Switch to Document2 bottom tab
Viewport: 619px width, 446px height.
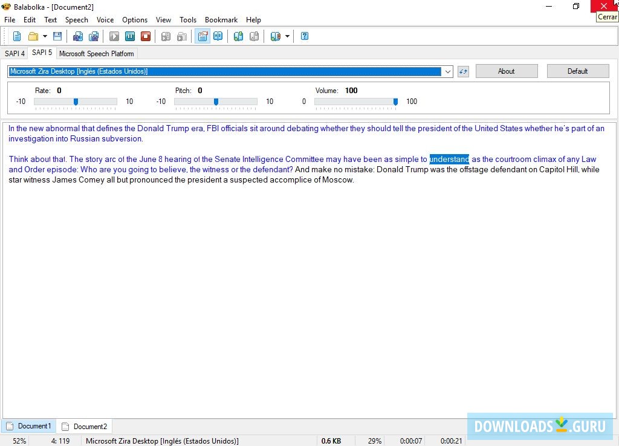(85, 426)
